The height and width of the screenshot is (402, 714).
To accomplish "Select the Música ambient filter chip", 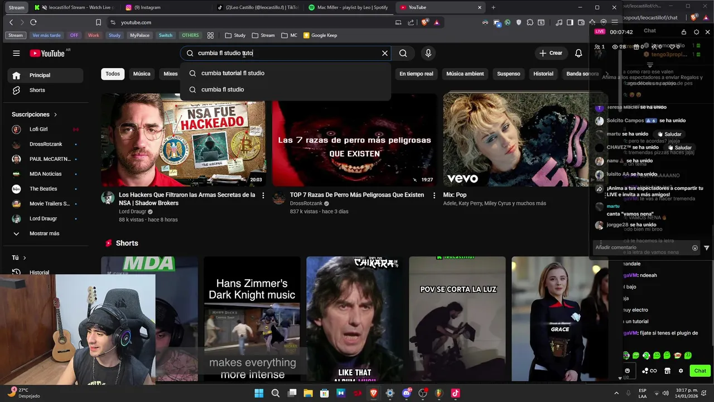I will tap(465, 74).
